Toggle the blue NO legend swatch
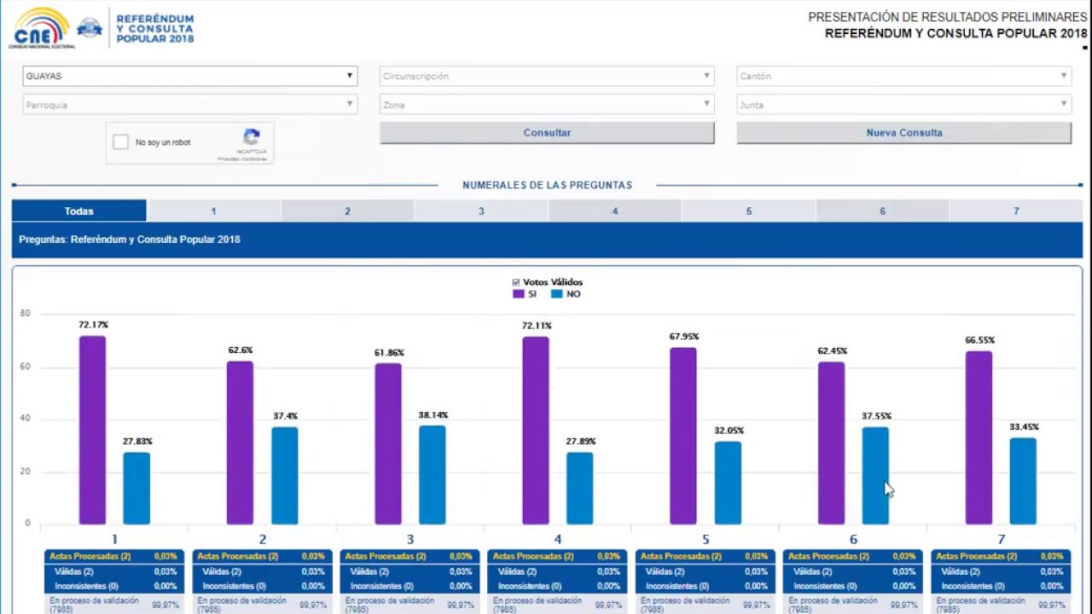This screenshot has width=1092, height=614. click(557, 294)
